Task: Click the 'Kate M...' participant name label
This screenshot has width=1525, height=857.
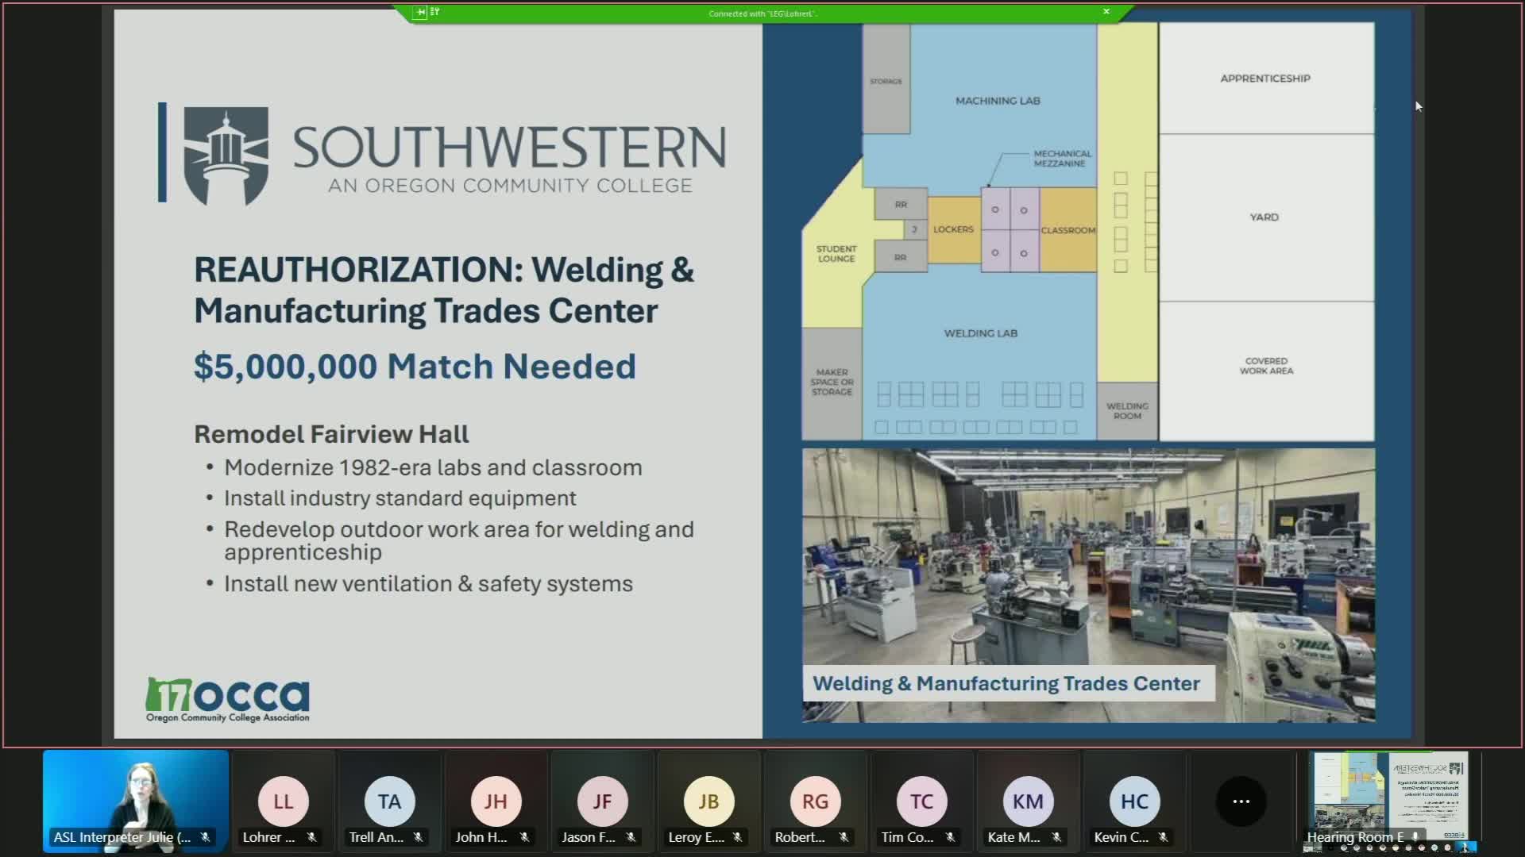Action: [1013, 837]
